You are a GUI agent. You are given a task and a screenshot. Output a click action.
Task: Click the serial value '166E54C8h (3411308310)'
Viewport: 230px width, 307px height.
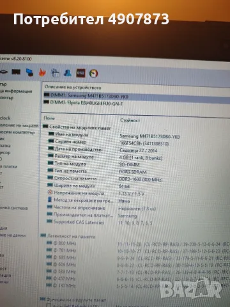144,143
